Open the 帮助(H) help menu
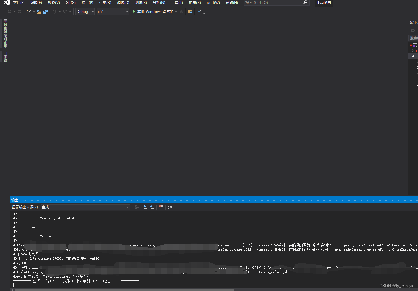The image size is (418, 291). (x=232, y=3)
